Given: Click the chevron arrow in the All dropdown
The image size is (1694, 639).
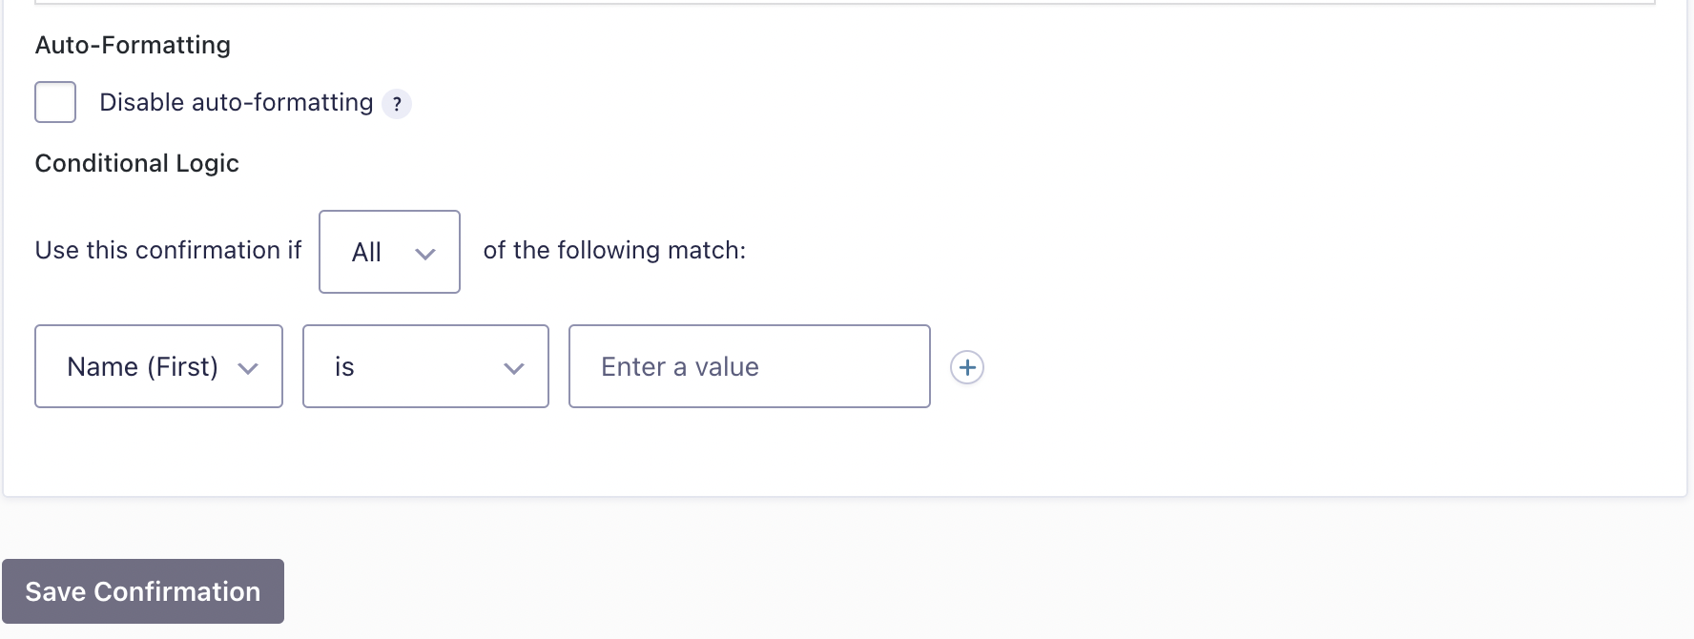Looking at the screenshot, I should [425, 254].
